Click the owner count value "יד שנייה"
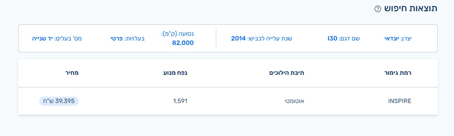 tap(42, 38)
